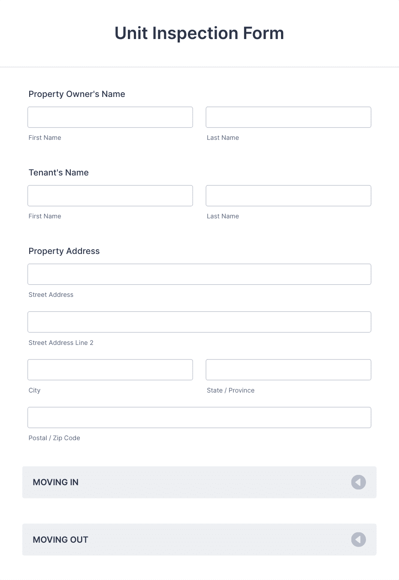Click the circular chevron beside MOVING IN
The height and width of the screenshot is (580, 399).
[358, 482]
